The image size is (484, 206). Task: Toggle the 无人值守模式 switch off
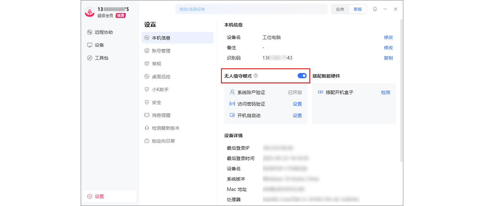coord(302,76)
